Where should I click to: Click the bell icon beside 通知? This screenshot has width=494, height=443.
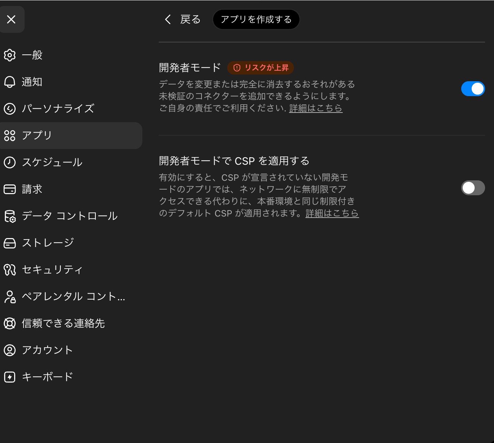pos(10,82)
